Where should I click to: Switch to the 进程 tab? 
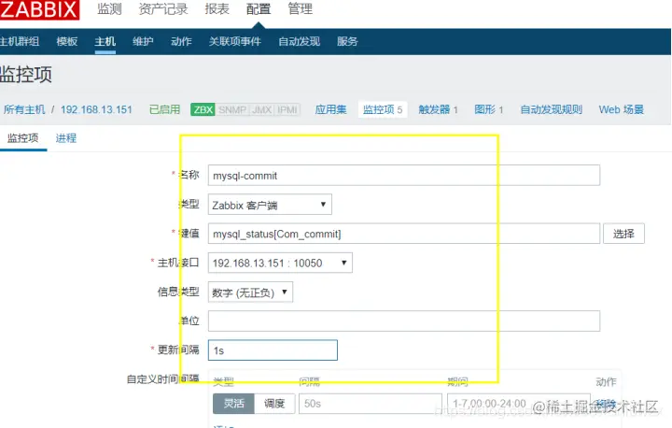coord(66,138)
